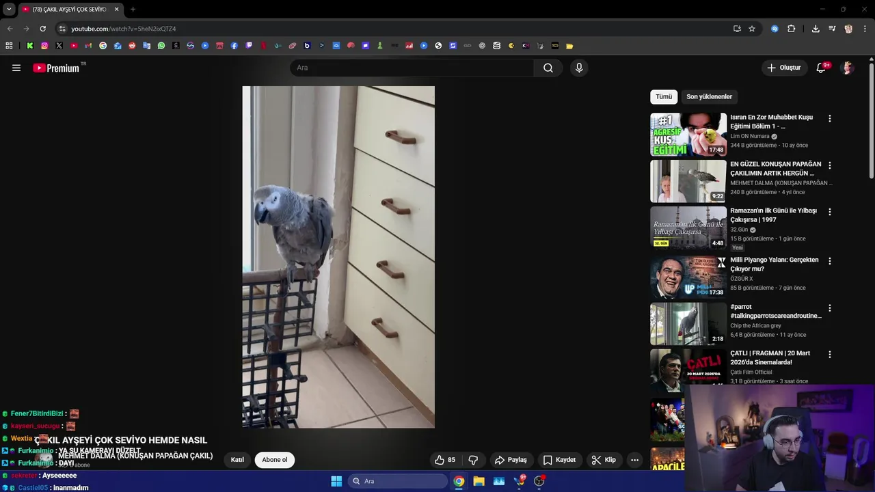Open options for ÇATLI FRAGMAN video
The height and width of the screenshot is (492, 875).
coord(830,355)
